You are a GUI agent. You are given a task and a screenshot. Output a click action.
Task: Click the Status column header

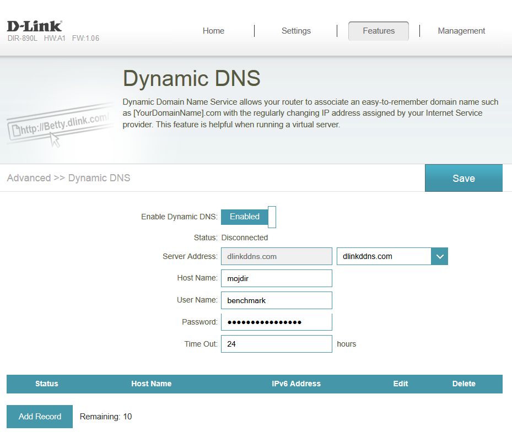click(x=47, y=384)
